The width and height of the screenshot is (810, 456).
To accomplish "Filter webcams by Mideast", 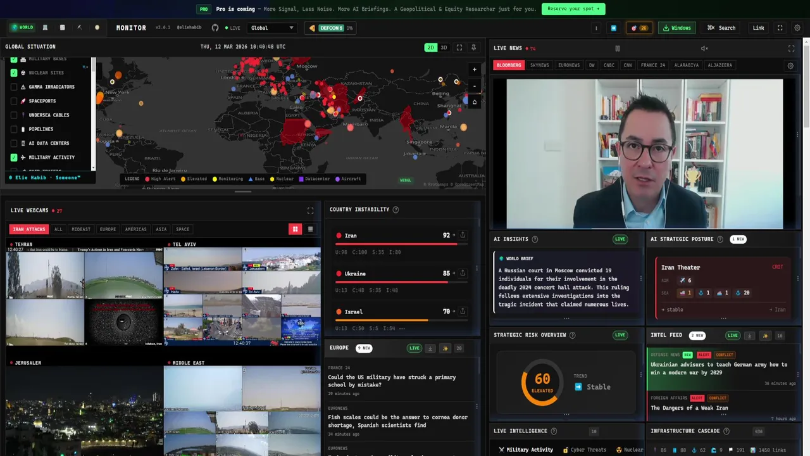I will (81, 229).
